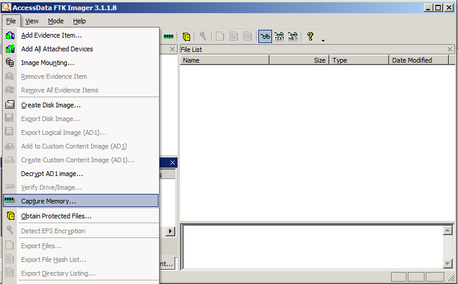458x284 pixels.
Task: Toggle HEX view mode glasses icon
Action: 293,36
